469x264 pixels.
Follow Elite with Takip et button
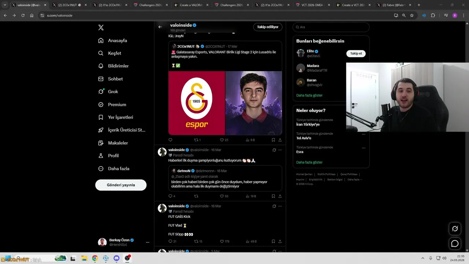pyautogui.click(x=356, y=54)
